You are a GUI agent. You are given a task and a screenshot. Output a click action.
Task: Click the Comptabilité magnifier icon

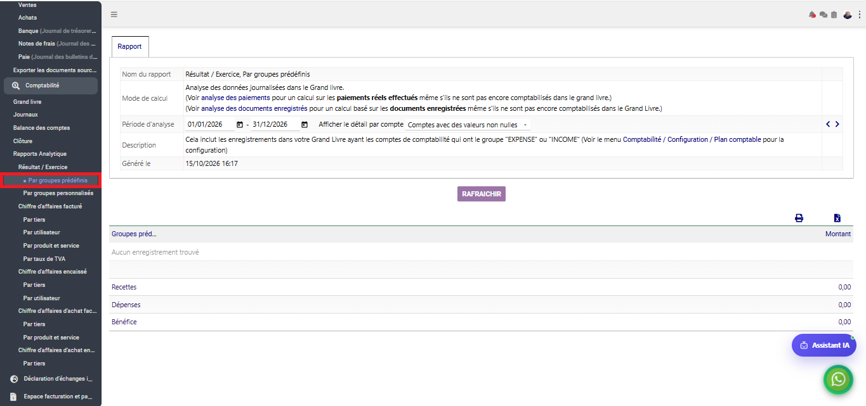(x=16, y=86)
